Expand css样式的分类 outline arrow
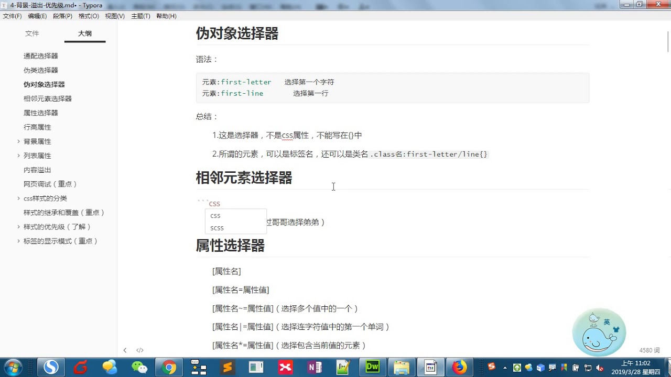Viewport: 671px width, 377px height. [x=19, y=198]
